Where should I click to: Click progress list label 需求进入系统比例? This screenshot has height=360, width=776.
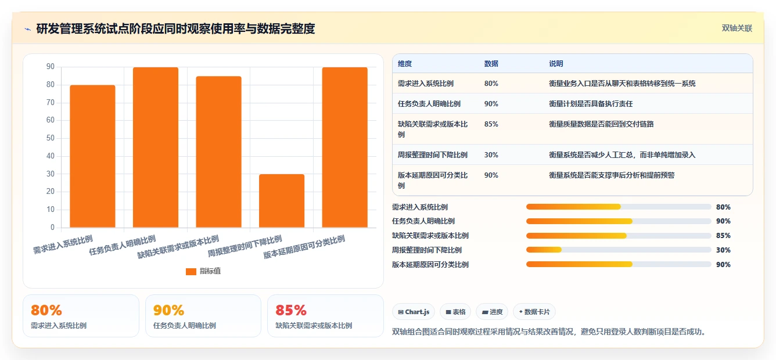[420, 207]
